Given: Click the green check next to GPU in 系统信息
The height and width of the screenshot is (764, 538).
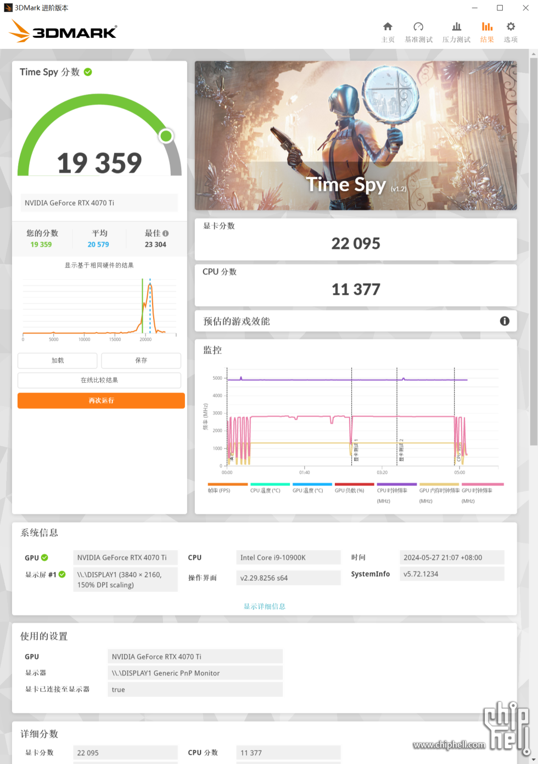Looking at the screenshot, I should (44, 558).
